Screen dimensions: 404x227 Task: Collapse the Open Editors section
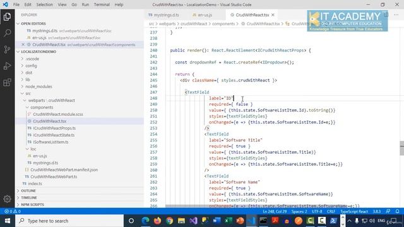(x=33, y=23)
